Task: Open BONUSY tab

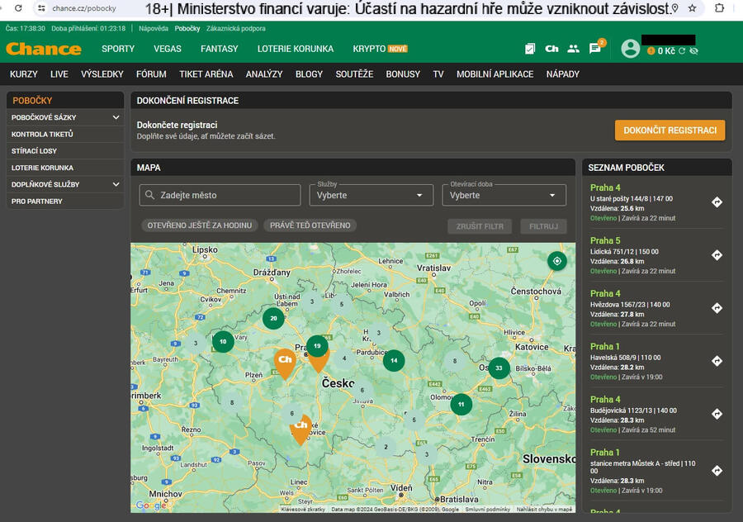Action: pyautogui.click(x=403, y=74)
